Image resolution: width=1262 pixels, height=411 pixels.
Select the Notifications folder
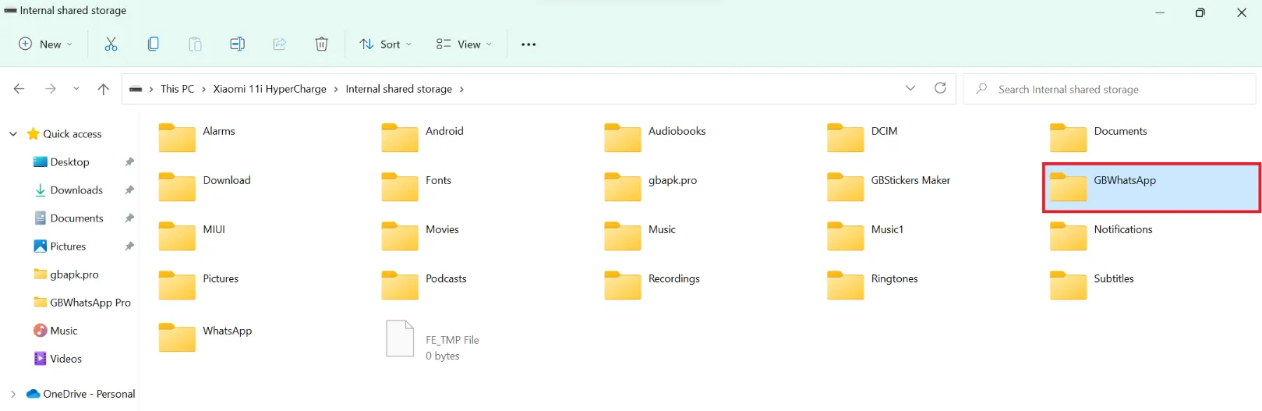(x=1101, y=236)
